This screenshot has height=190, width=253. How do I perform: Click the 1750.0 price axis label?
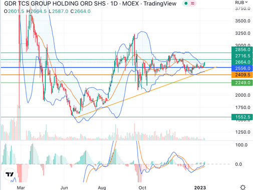(x=242, y=108)
